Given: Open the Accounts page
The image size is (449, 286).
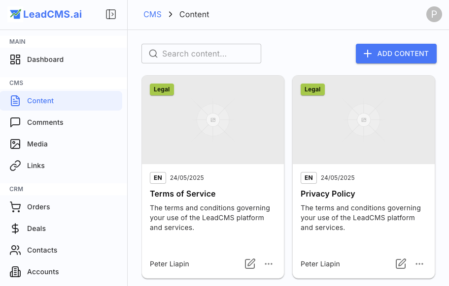Looking at the screenshot, I should tap(43, 272).
